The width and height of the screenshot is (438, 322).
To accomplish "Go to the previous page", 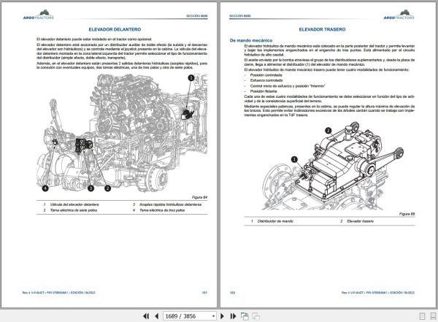I will [157, 316].
